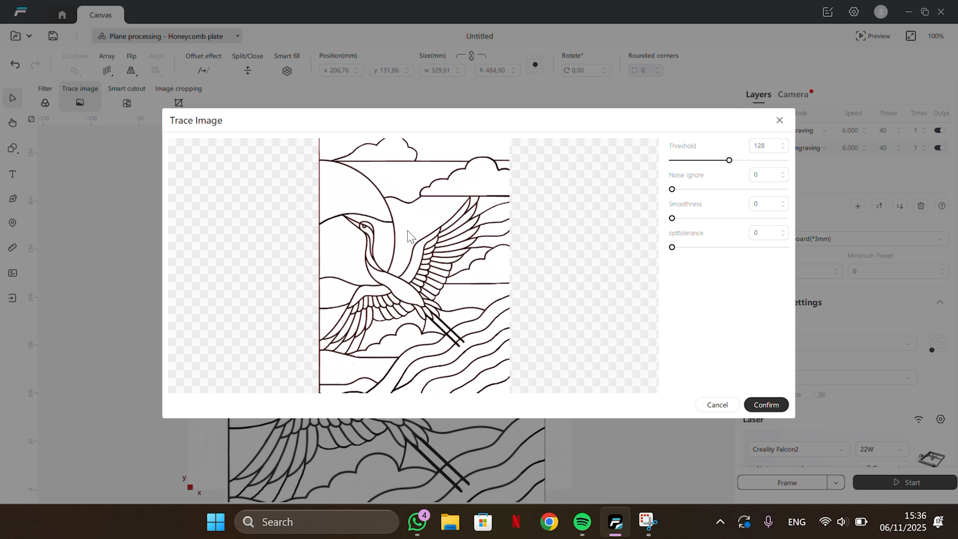Toggle output switch for first layer
Screen dimensions: 958x539
(x=939, y=130)
